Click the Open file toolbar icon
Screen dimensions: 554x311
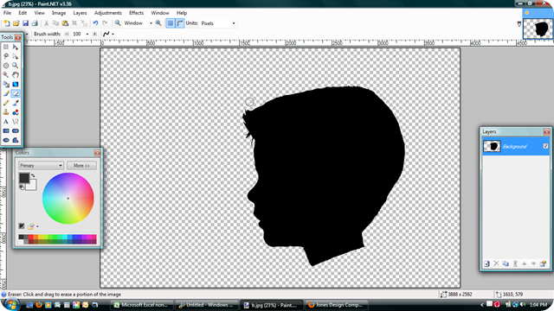[16, 23]
